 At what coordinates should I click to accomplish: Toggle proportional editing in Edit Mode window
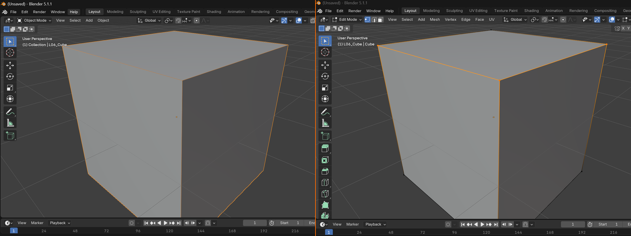(563, 20)
